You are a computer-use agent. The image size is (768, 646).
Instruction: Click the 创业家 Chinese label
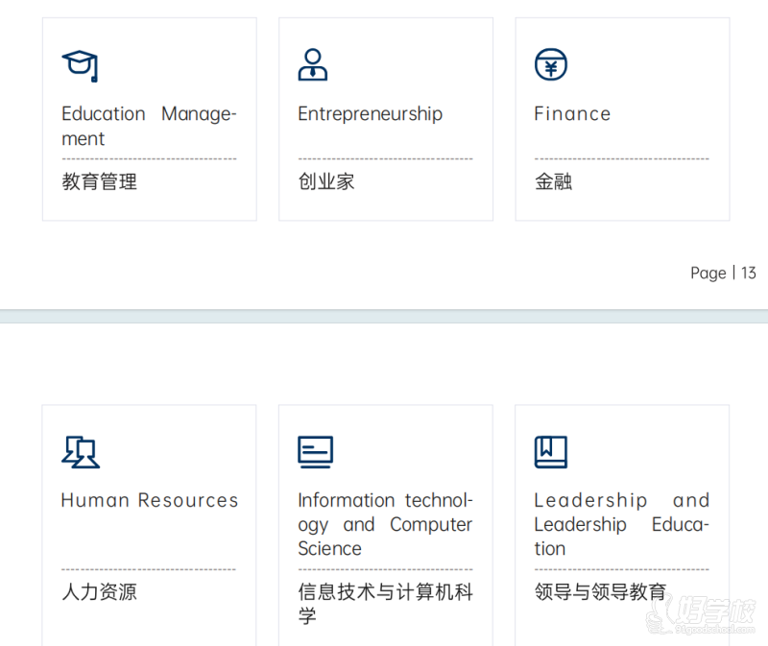coord(326,181)
